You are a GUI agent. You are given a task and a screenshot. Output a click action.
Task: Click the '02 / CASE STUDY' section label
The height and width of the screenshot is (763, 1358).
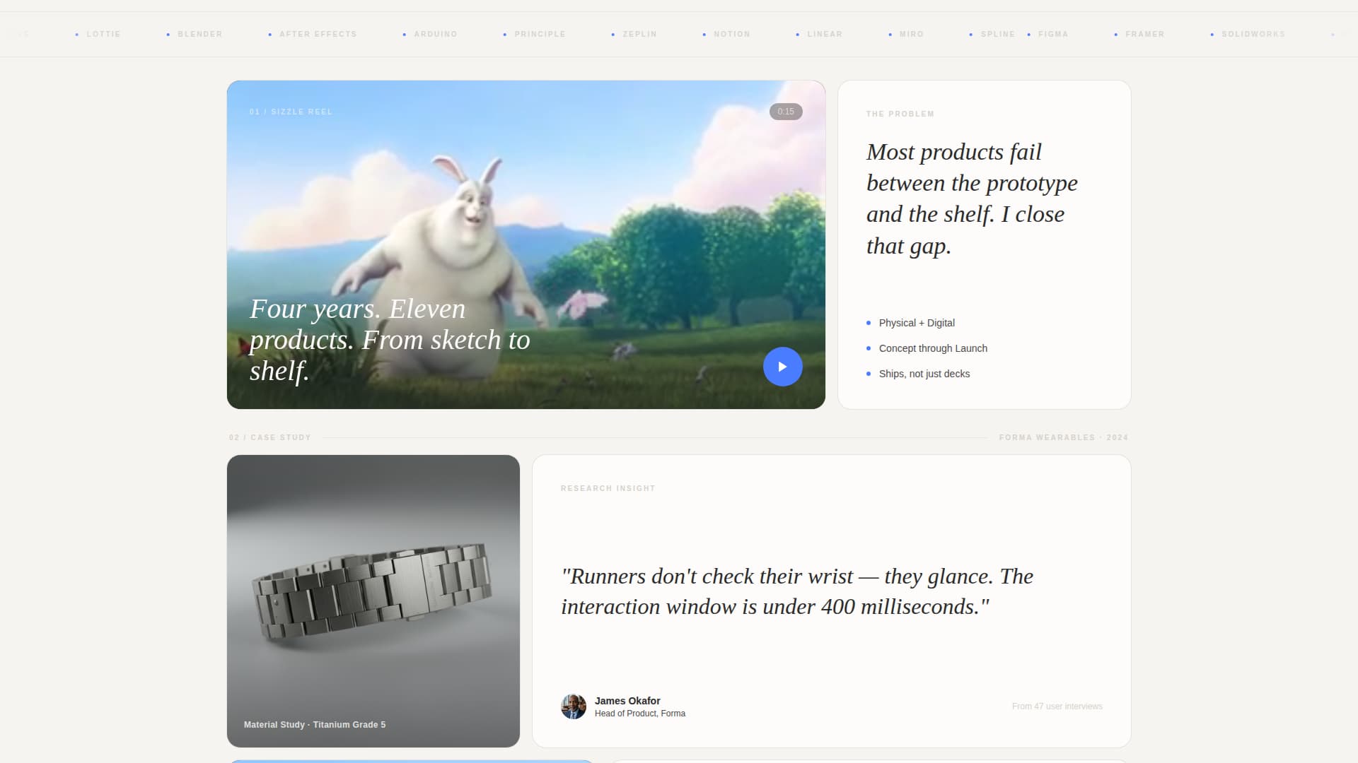point(270,437)
